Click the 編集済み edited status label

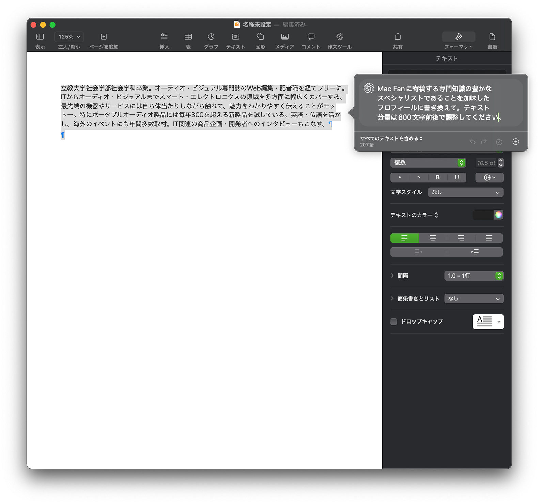294,25
